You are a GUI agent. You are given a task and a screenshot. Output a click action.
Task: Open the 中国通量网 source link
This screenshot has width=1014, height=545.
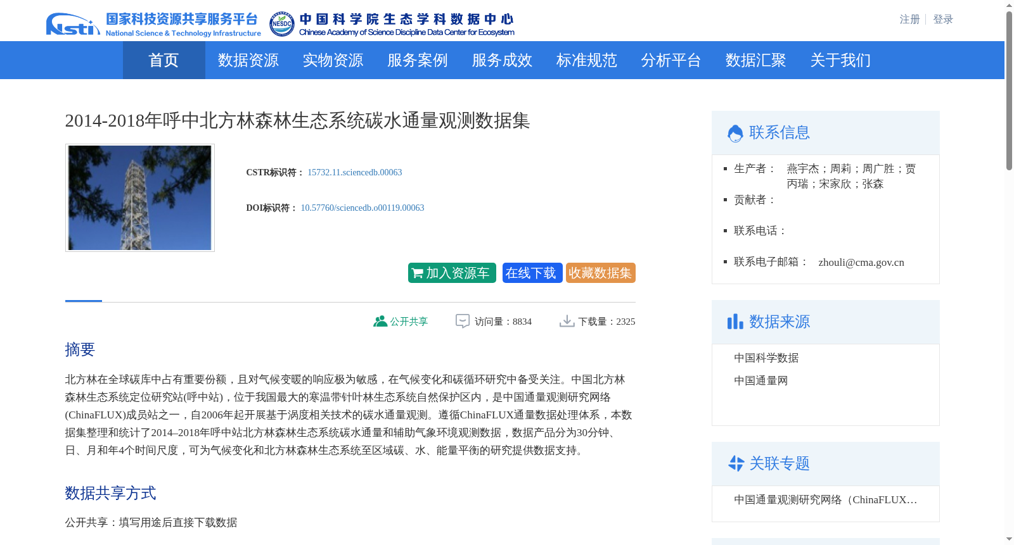coord(760,381)
